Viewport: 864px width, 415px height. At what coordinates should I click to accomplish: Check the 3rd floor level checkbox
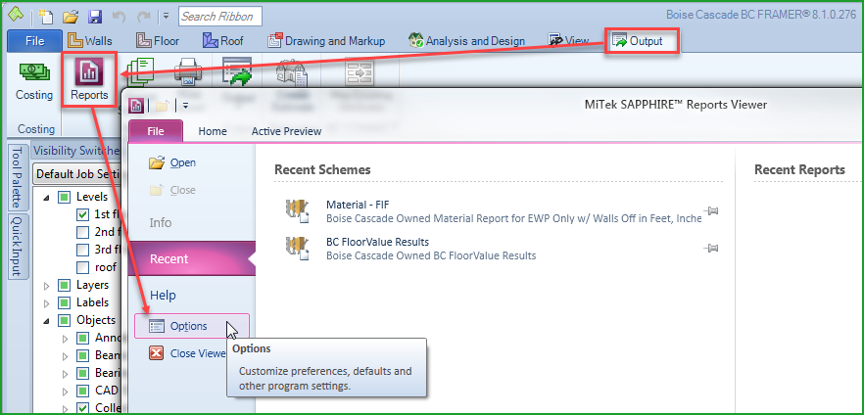pyautogui.click(x=82, y=250)
